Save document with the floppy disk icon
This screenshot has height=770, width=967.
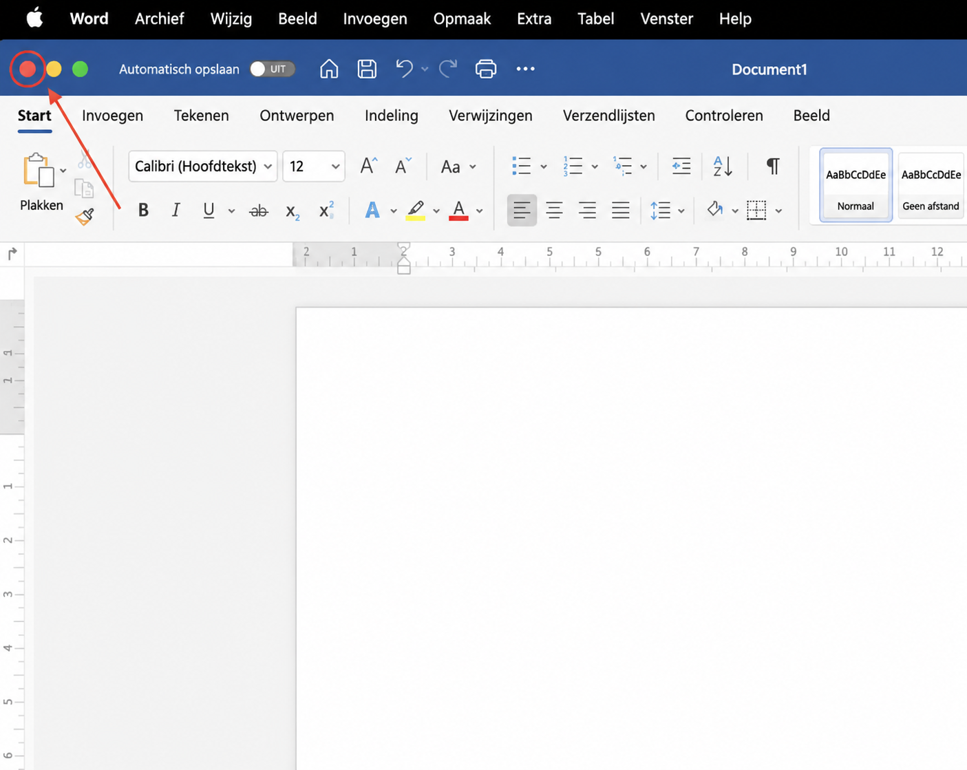click(367, 69)
